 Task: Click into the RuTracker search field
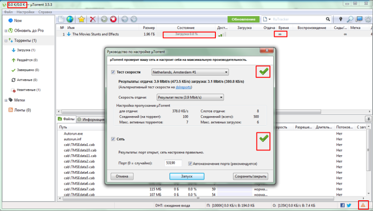pos(298,19)
